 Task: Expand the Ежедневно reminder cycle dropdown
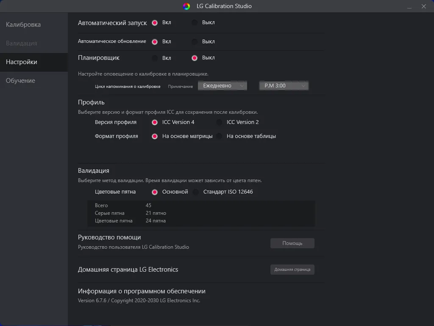223,86
